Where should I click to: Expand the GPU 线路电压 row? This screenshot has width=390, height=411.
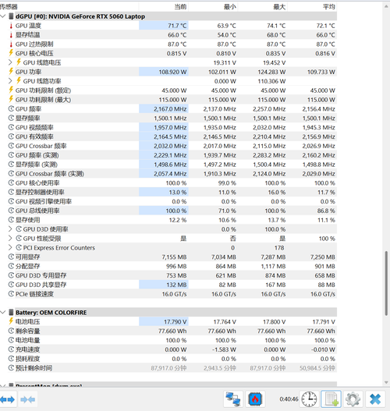click(10, 62)
